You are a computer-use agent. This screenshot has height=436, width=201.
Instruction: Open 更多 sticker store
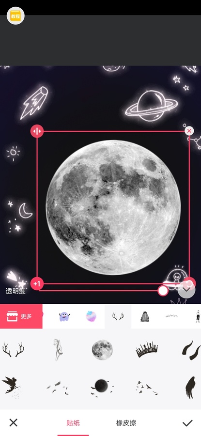pyautogui.click(x=21, y=316)
